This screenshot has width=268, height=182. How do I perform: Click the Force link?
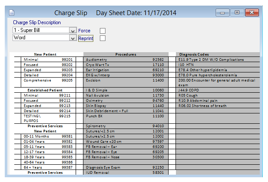tap(84, 31)
